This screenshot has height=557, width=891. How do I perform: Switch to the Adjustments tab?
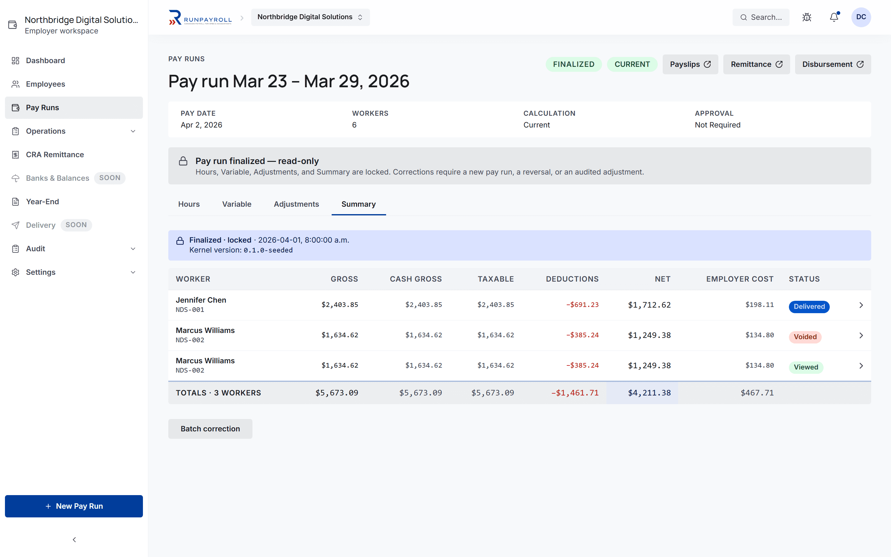(296, 204)
